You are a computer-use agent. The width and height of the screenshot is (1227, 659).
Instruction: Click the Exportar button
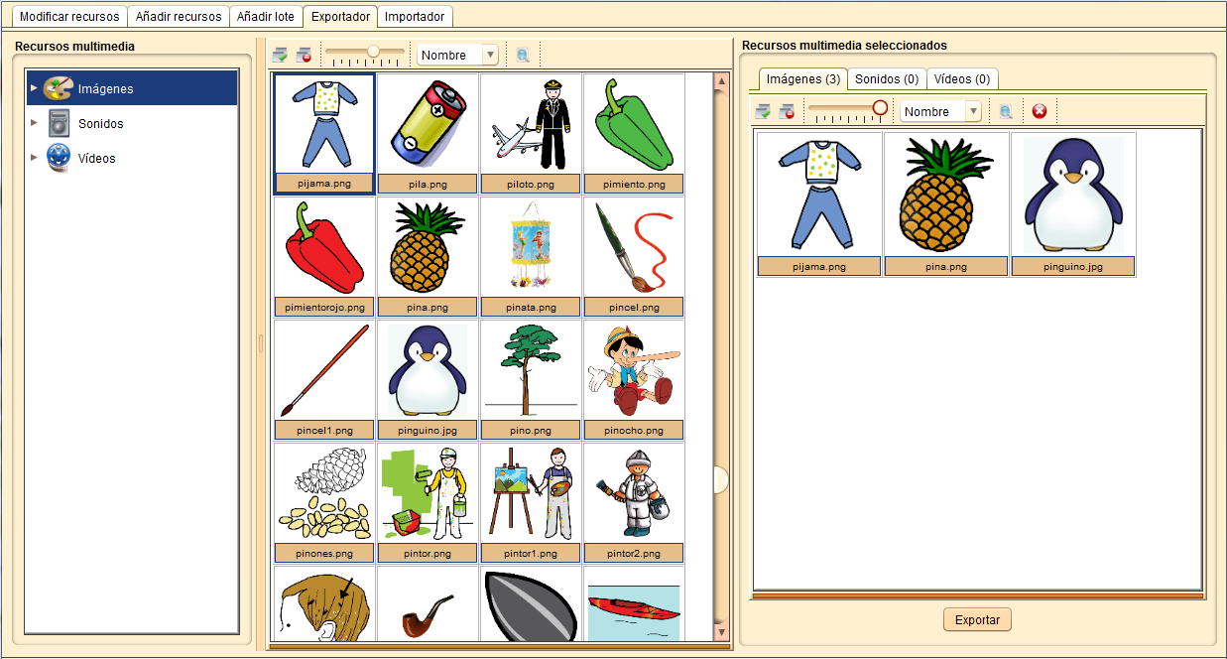click(977, 620)
